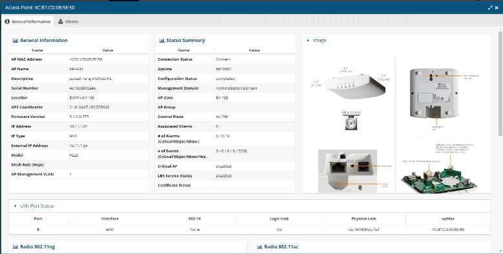Click chart icon beside Status Summary heading
Screen dimensions: 503x254
[x=161, y=41]
